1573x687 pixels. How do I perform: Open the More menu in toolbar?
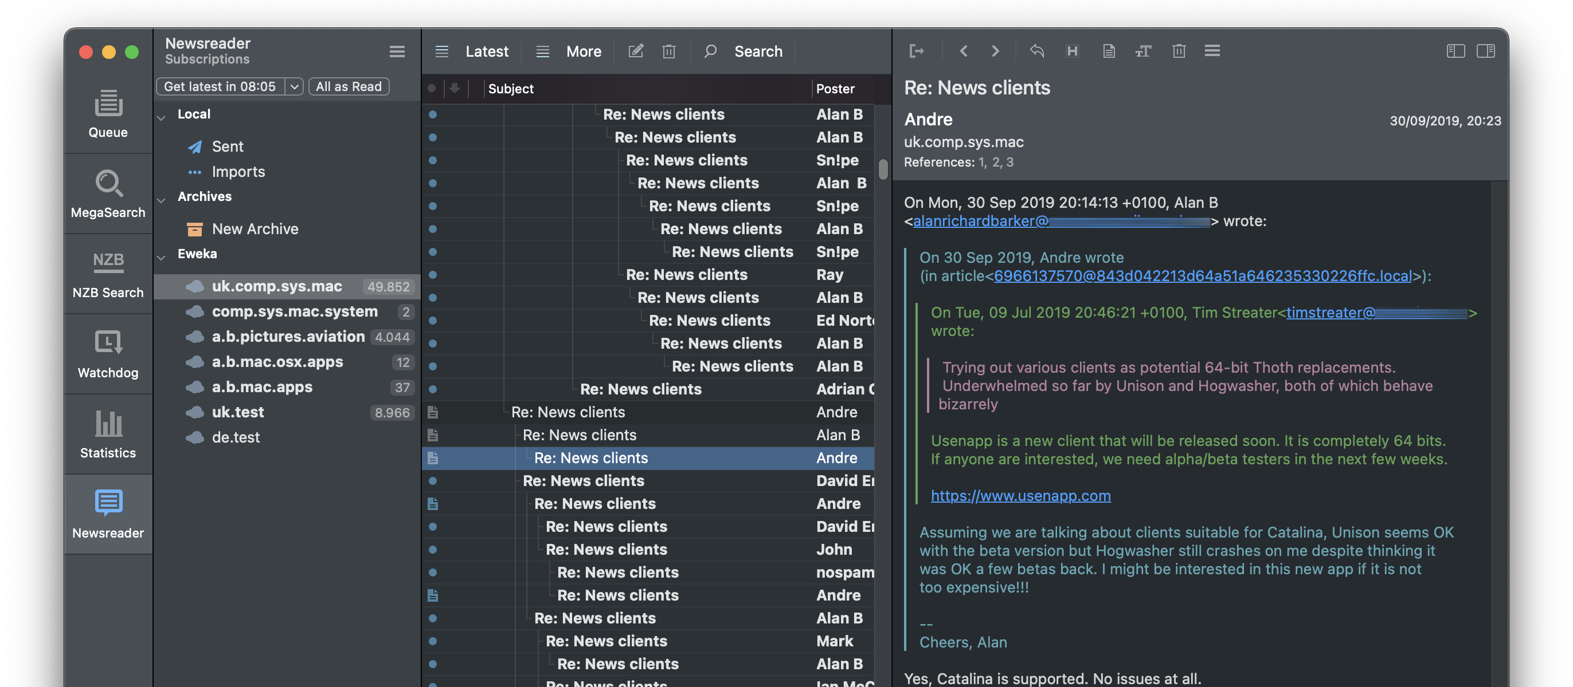(x=583, y=51)
